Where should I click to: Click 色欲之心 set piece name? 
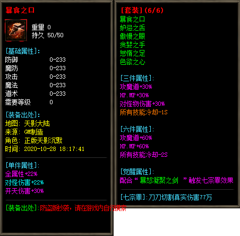point(132,62)
